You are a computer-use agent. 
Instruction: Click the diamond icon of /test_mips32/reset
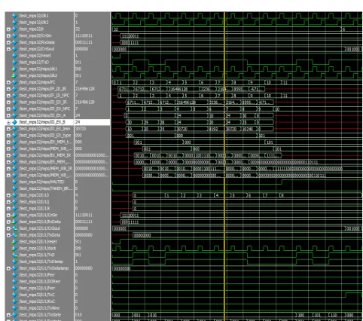tap(14, 56)
